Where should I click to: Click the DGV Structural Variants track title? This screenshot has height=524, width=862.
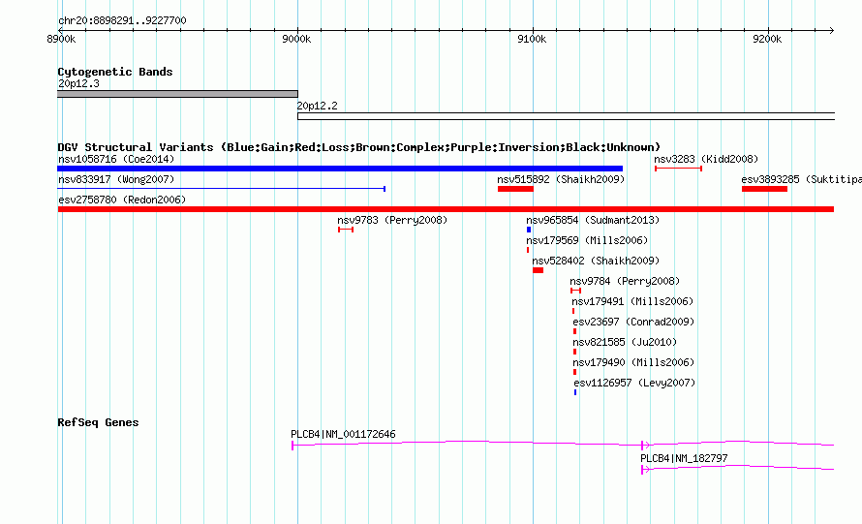point(359,147)
